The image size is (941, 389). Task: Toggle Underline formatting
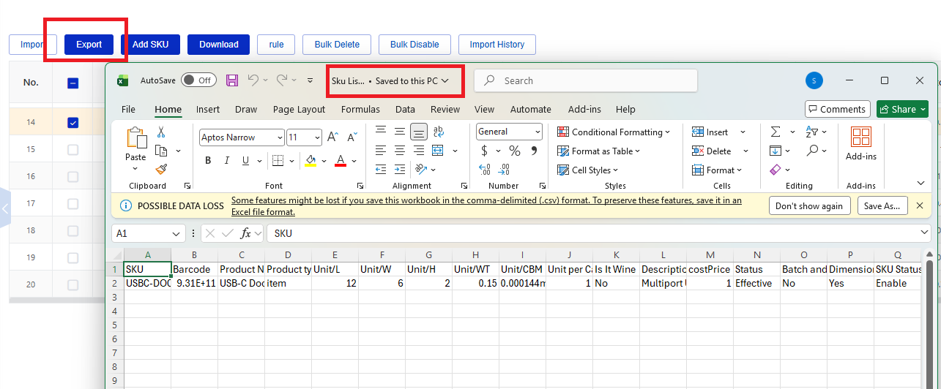pos(245,161)
